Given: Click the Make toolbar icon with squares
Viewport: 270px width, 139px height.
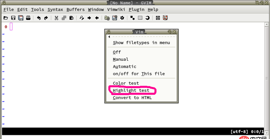Looking at the screenshot, I should pyautogui.click(x=132, y=18).
